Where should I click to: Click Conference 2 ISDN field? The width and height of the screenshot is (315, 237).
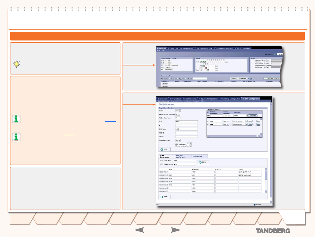[180, 175]
